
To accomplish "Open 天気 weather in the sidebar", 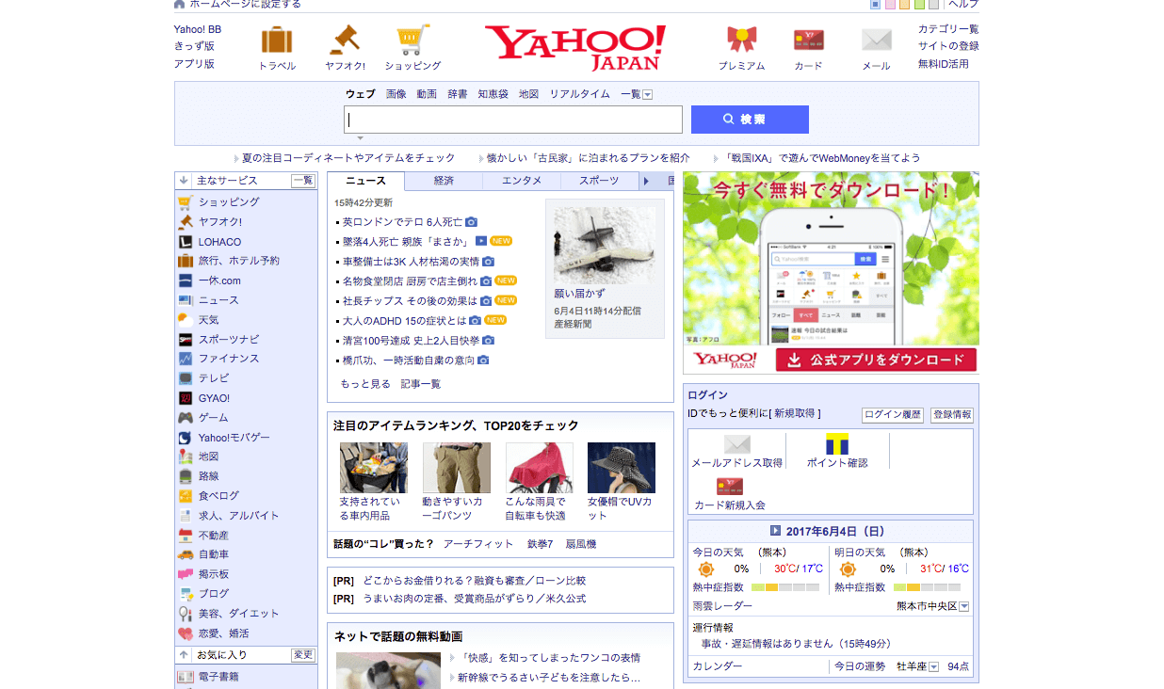I will 208,320.
